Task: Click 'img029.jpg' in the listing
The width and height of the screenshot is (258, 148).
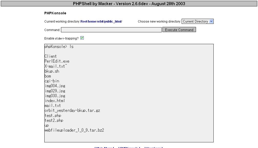Action: point(55,91)
